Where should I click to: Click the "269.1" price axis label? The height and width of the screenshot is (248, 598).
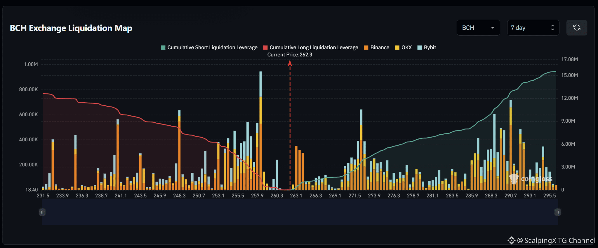point(335,196)
